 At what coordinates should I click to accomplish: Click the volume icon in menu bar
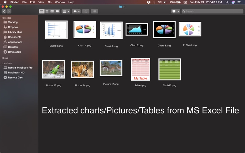pos(165,2)
